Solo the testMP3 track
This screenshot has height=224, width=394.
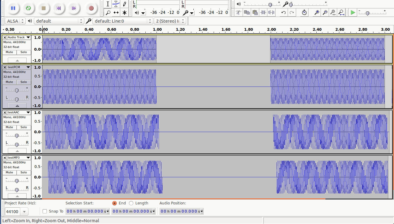pyautogui.click(x=24, y=172)
